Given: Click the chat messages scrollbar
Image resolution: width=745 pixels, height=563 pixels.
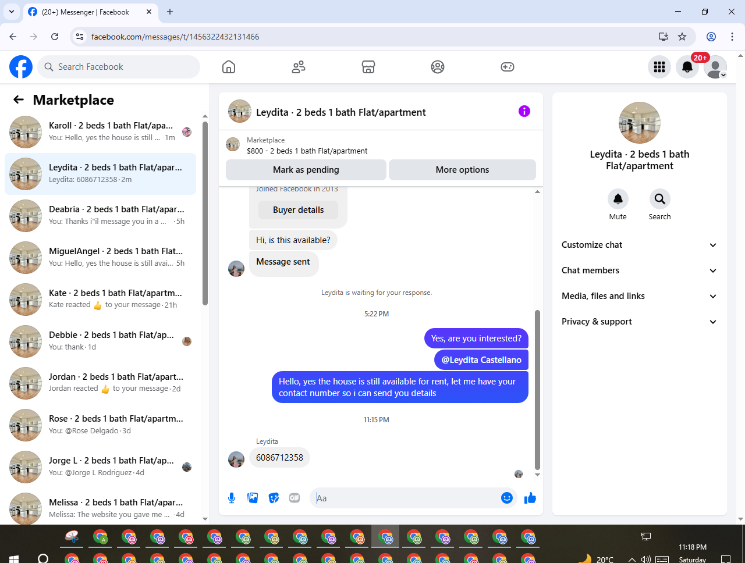Looking at the screenshot, I should pyautogui.click(x=537, y=390).
